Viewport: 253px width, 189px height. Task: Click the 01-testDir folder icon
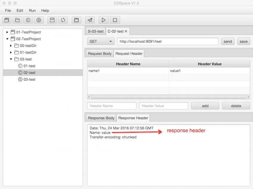(x=16, y=52)
